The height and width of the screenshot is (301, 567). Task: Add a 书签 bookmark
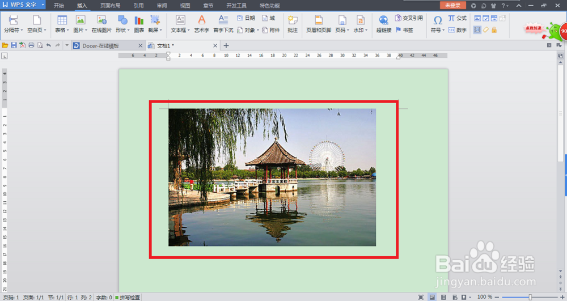click(404, 30)
